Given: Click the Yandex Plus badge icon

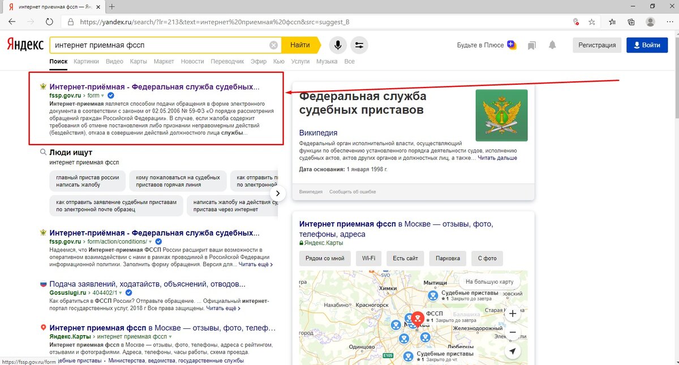Looking at the screenshot, I should click(x=512, y=45).
